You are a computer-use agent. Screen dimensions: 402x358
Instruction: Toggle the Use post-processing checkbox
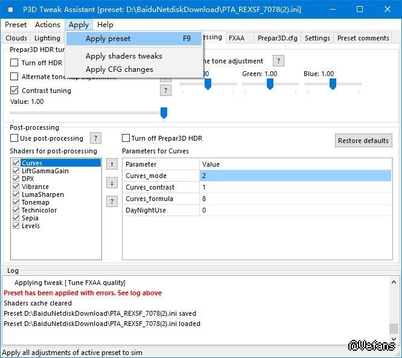[x=14, y=138]
